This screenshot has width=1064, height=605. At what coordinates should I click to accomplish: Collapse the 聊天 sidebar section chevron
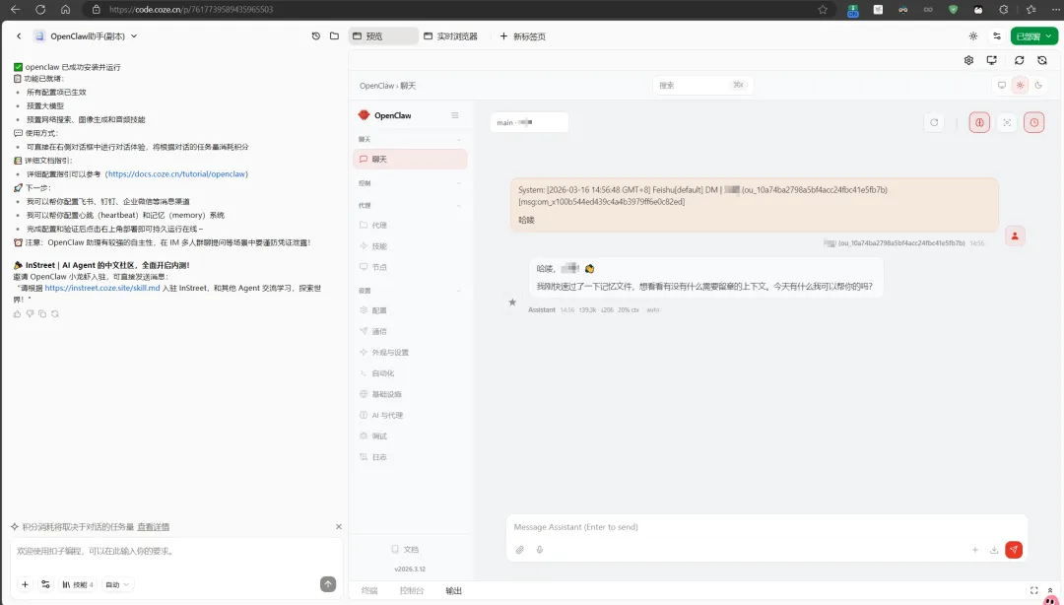(x=458, y=139)
